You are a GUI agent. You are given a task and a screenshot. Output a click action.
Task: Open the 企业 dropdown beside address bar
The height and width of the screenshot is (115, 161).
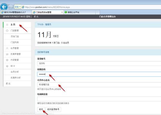tap(18, 7)
